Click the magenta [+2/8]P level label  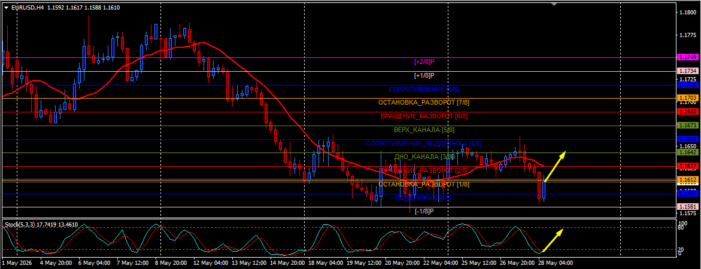click(x=424, y=62)
